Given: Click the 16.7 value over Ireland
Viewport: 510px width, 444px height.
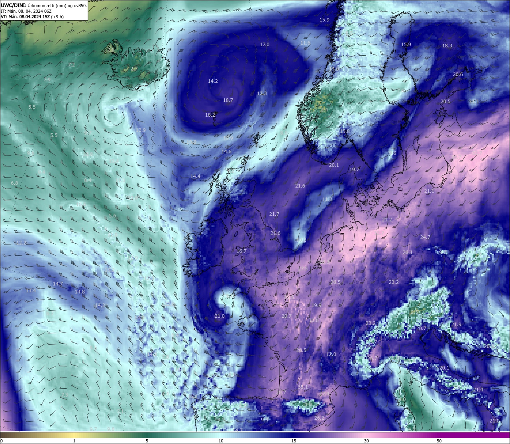Looking at the screenshot, I should (241, 251).
